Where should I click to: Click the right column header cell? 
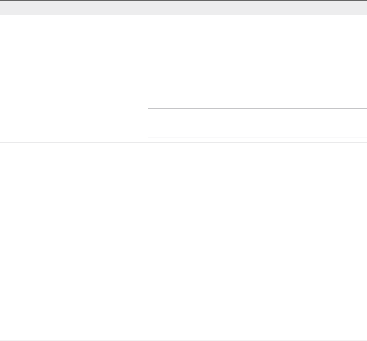(x=257, y=8)
